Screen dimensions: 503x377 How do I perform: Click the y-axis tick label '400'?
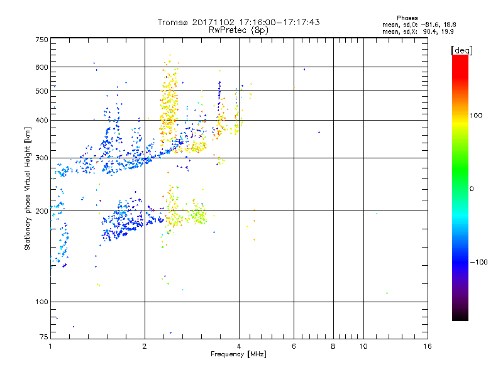click(x=41, y=121)
